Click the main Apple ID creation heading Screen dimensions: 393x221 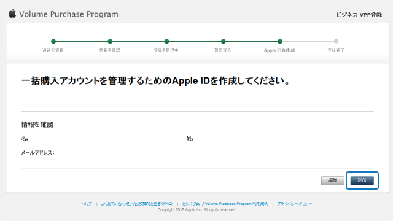pos(155,81)
